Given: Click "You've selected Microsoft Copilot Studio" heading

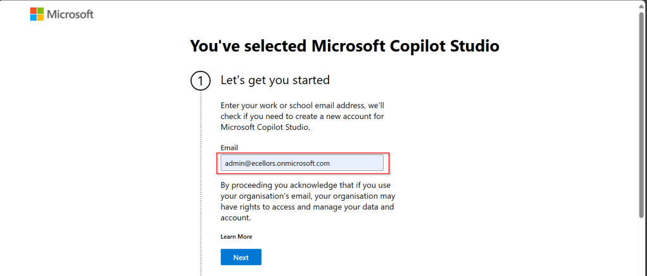Looking at the screenshot, I should [344, 46].
